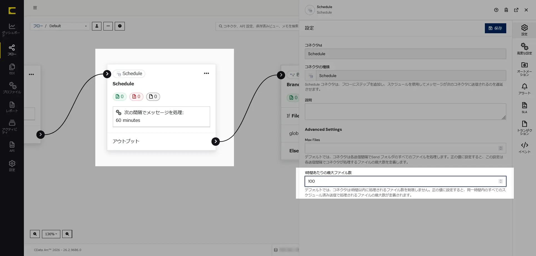
Task: Click spinner arrows of max files per hour
Action: pos(501,181)
